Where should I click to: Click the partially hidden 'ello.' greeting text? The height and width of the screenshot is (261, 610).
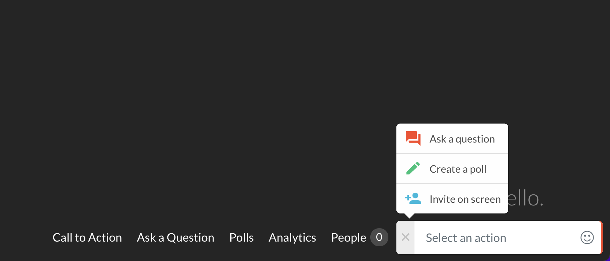526,198
